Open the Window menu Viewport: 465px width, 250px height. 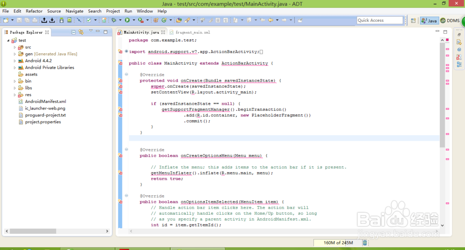145,11
